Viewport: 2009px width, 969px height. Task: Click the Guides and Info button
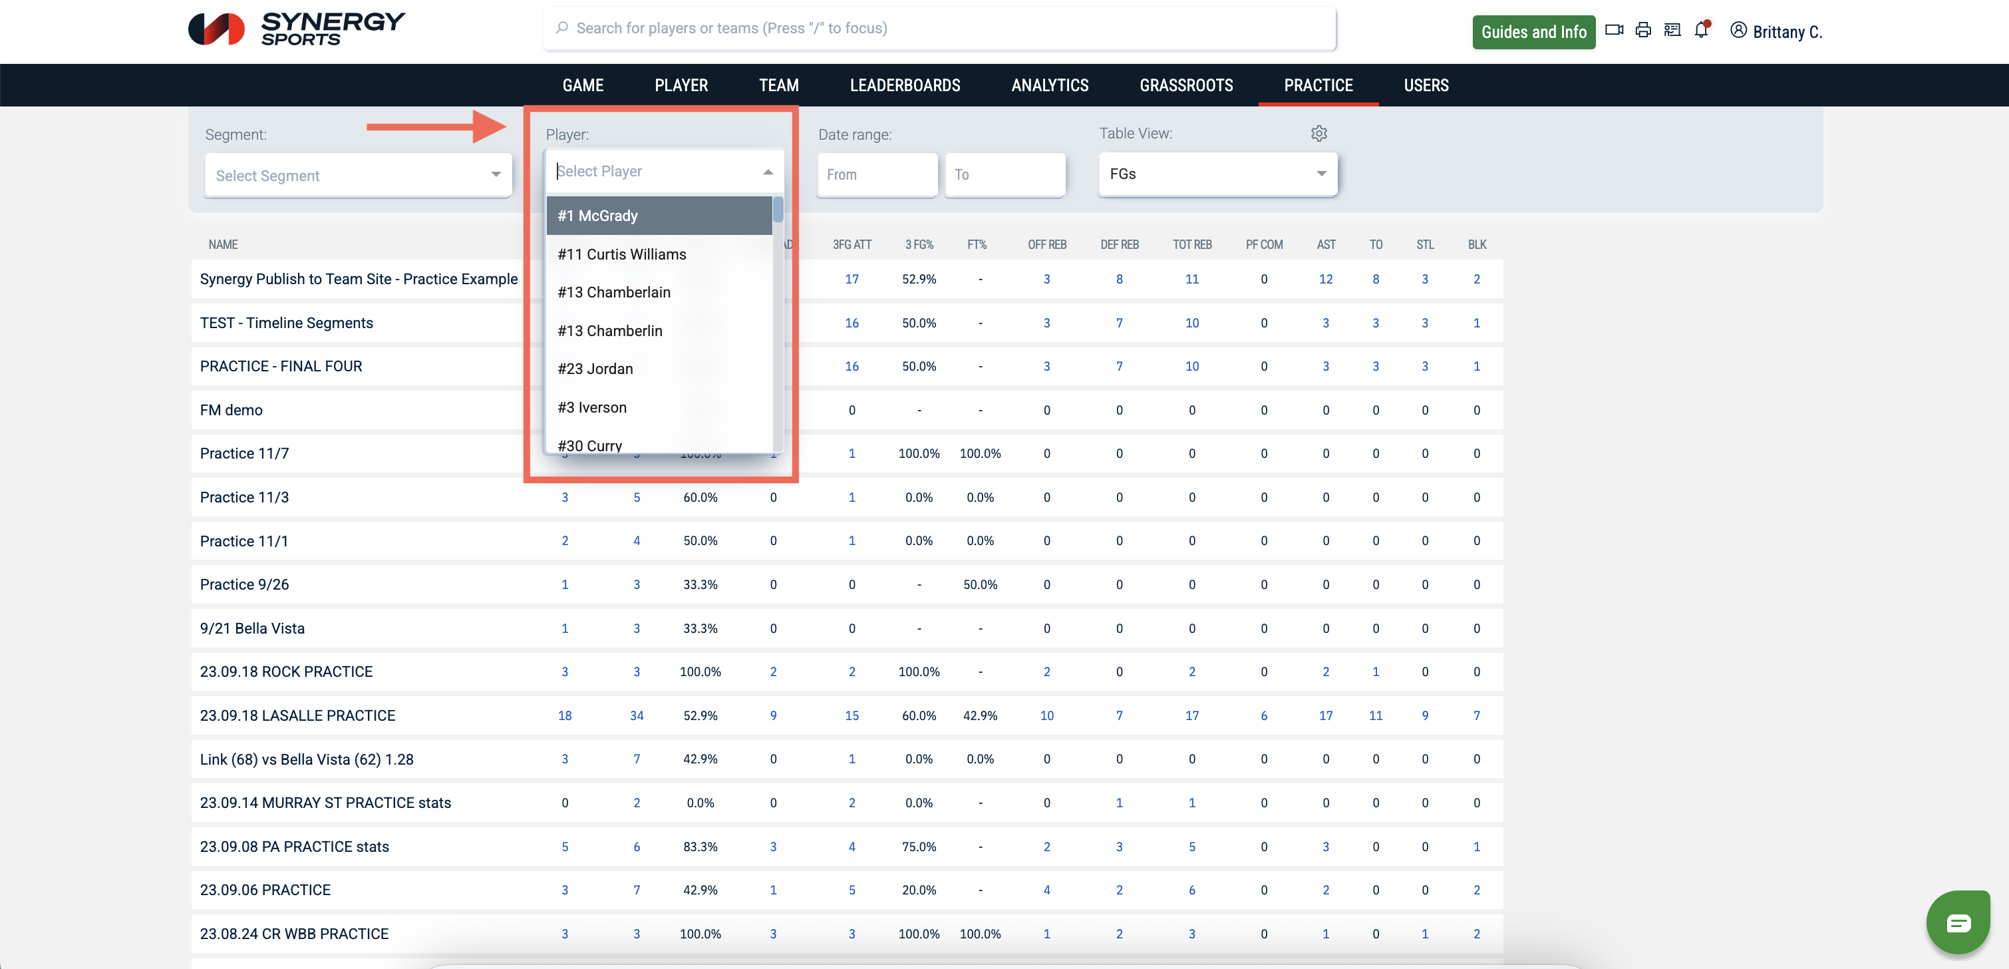pyautogui.click(x=1533, y=32)
